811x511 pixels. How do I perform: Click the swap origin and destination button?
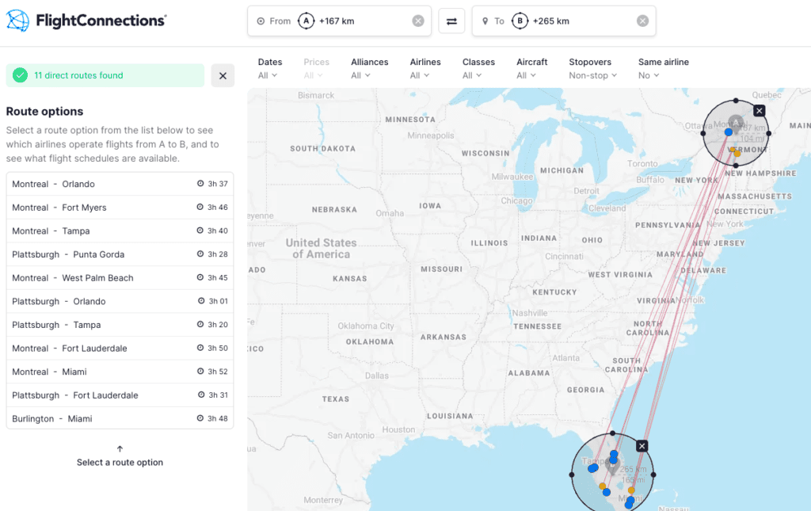pos(451,21)
